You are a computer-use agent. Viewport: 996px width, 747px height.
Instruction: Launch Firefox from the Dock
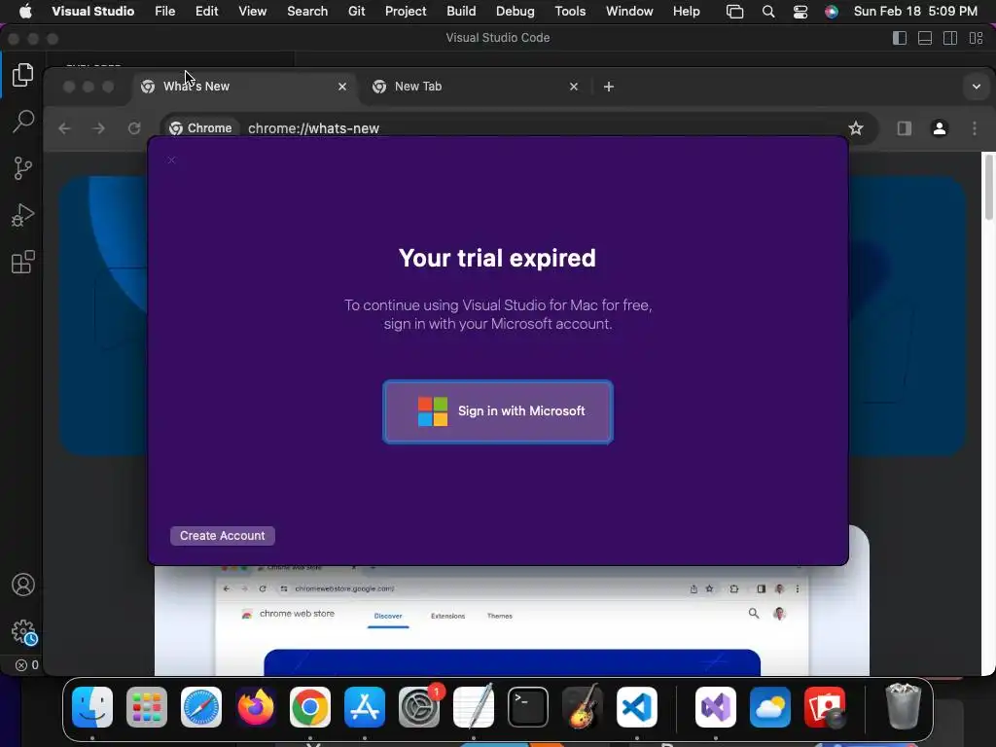tap(256, 707)
